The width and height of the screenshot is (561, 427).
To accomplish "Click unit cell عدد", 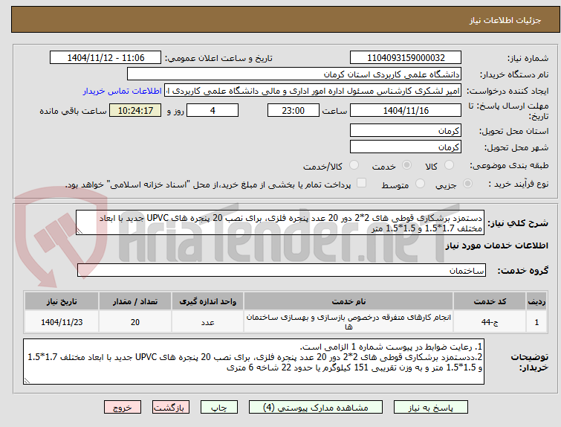I will [x=207, y=322].
